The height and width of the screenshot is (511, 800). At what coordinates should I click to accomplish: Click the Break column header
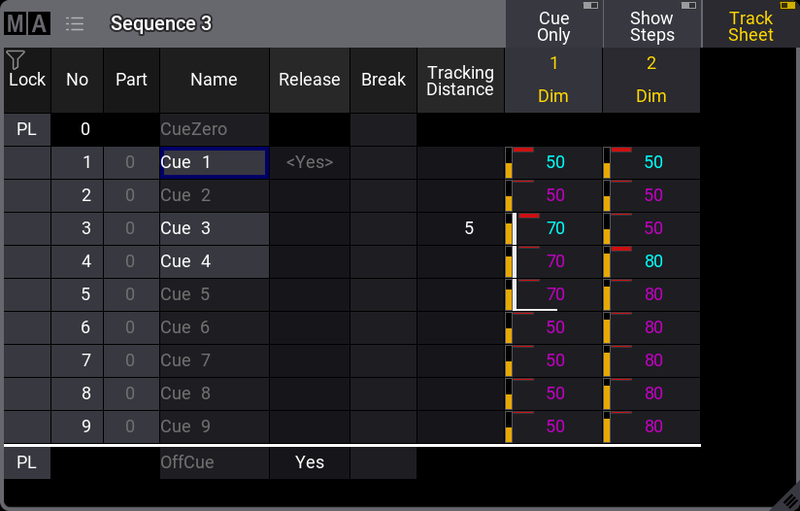click(x=383, y=80)
